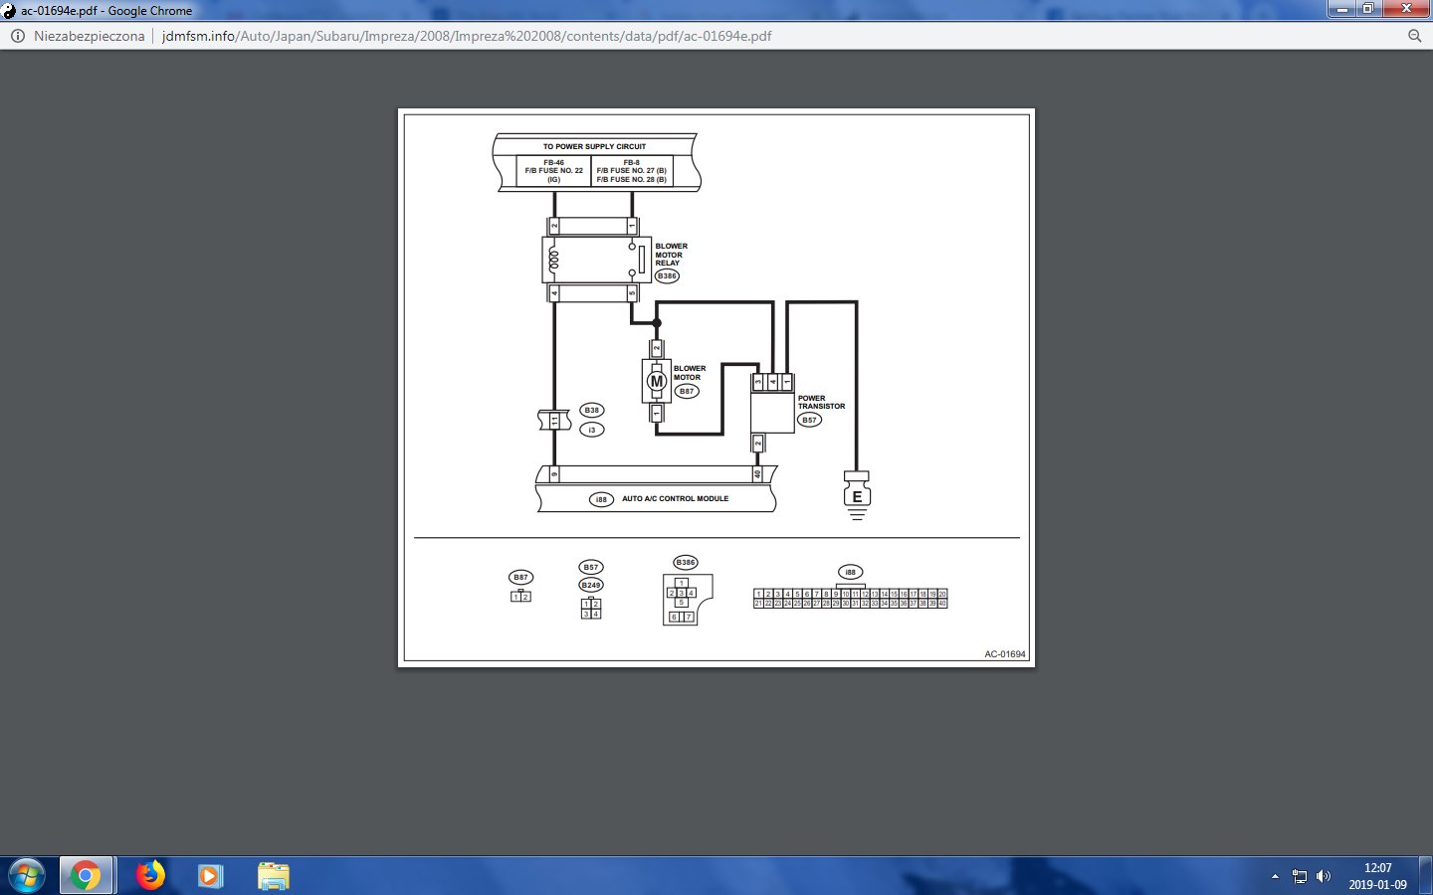Minimize the Chrome window
Screen dimensions: 1433x895
click(1341, 9)
